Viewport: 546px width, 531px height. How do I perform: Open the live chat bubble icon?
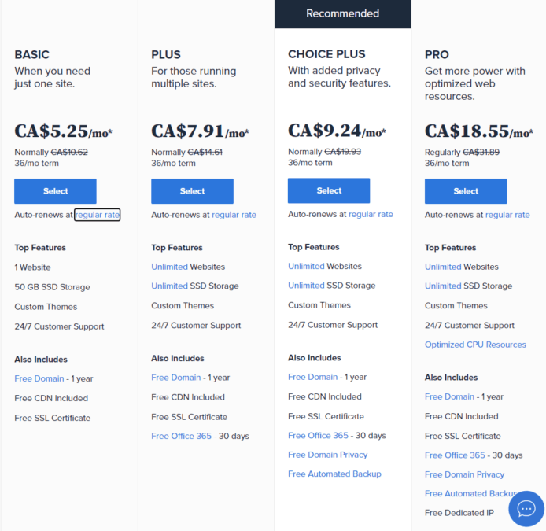526,508
